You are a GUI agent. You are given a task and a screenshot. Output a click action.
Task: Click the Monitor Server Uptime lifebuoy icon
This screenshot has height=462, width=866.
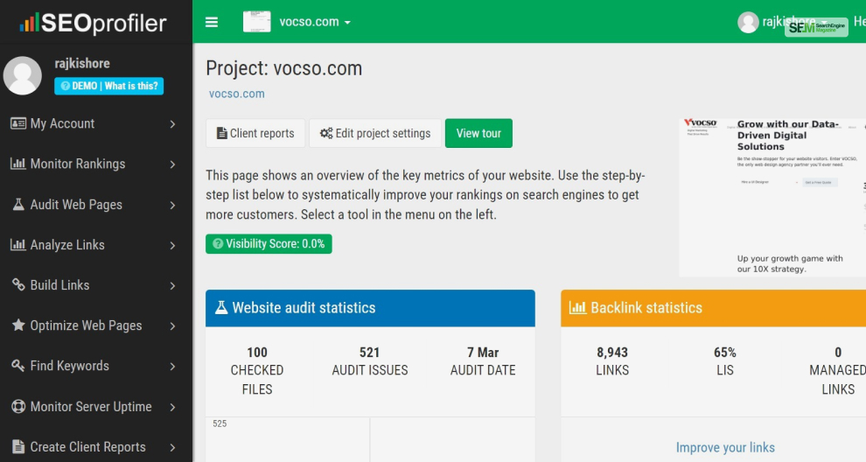point(18,406)
